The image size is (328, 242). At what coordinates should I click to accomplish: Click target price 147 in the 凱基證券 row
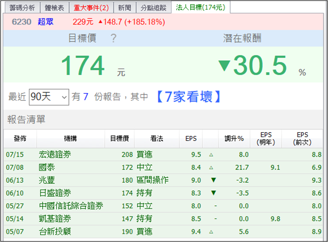click(127, 219)
